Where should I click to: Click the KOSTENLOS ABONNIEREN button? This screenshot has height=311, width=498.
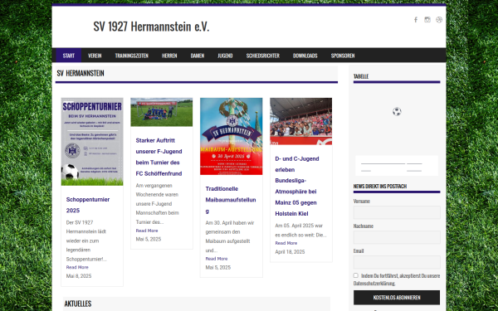pos(397,298)
